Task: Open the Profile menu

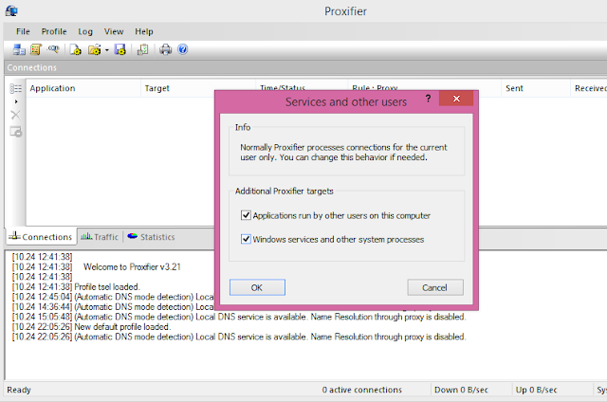Action: coord(54,31)
